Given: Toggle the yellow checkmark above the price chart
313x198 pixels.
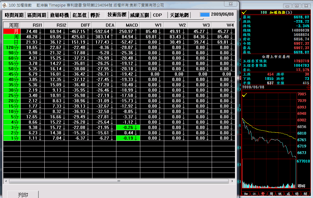Looking at the screenshot, I should [x=245, y=95].
